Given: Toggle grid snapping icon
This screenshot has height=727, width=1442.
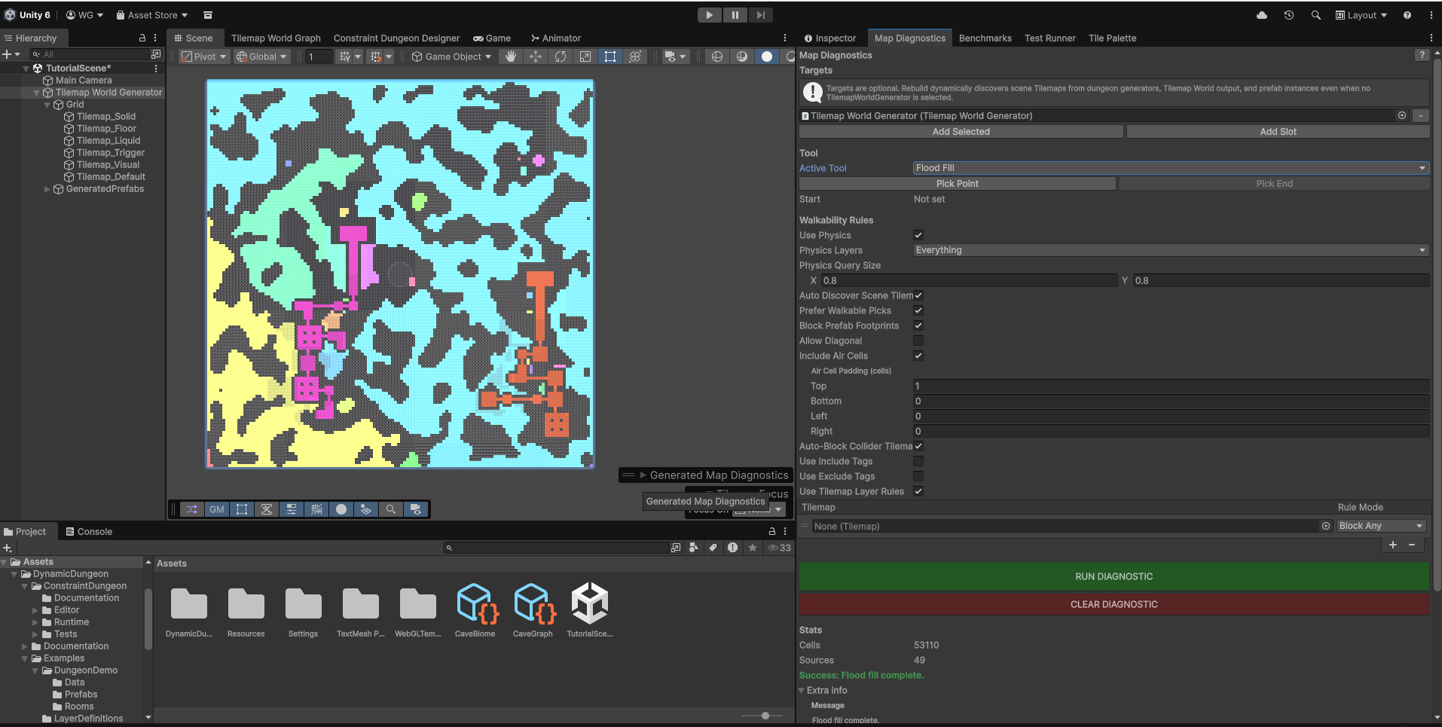Looking at the screenshot, I should click(x=376, y=57).
